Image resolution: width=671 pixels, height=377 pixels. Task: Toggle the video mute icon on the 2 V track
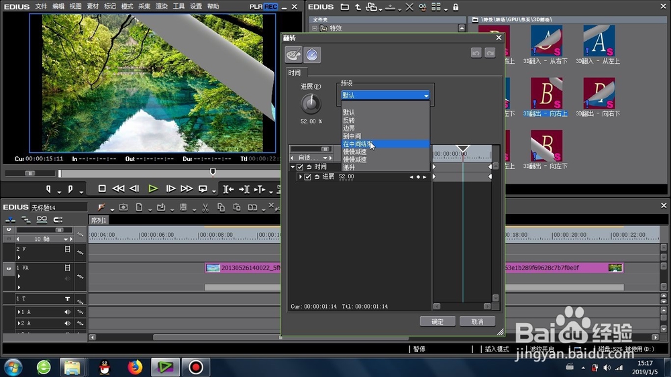click(67, 249)
